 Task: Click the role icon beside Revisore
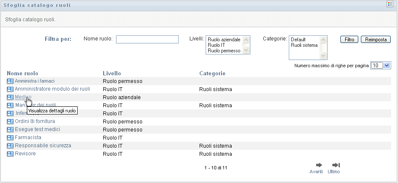(x=10, y=154)
